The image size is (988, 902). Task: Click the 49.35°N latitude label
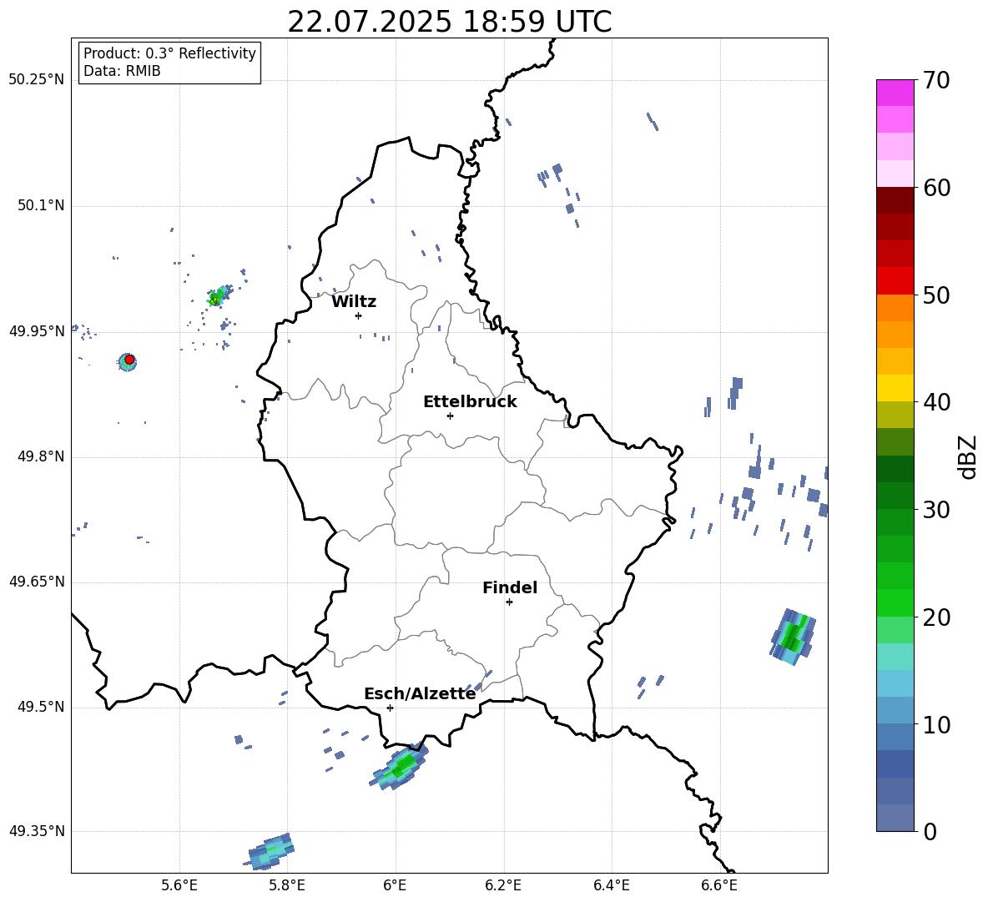click(x=37, y=831)
